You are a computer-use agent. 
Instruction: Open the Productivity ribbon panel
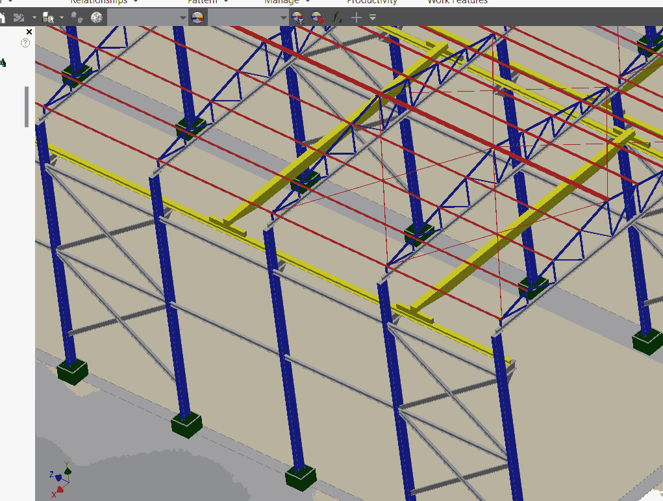(372, 2)
